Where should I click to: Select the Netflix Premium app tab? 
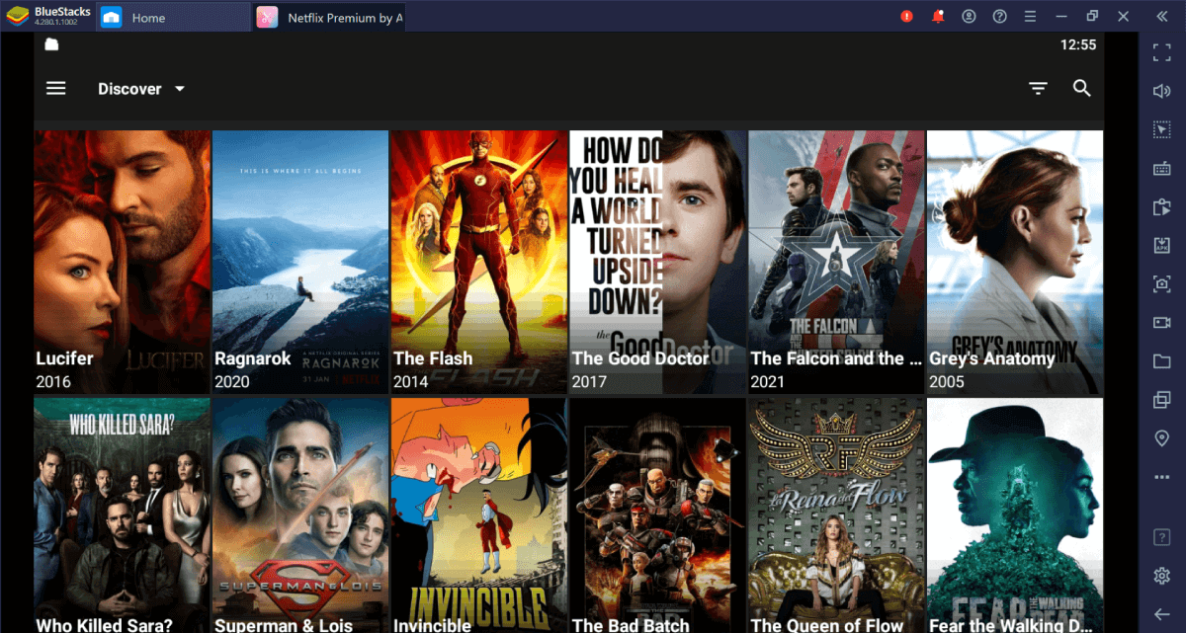pos(329,17)
